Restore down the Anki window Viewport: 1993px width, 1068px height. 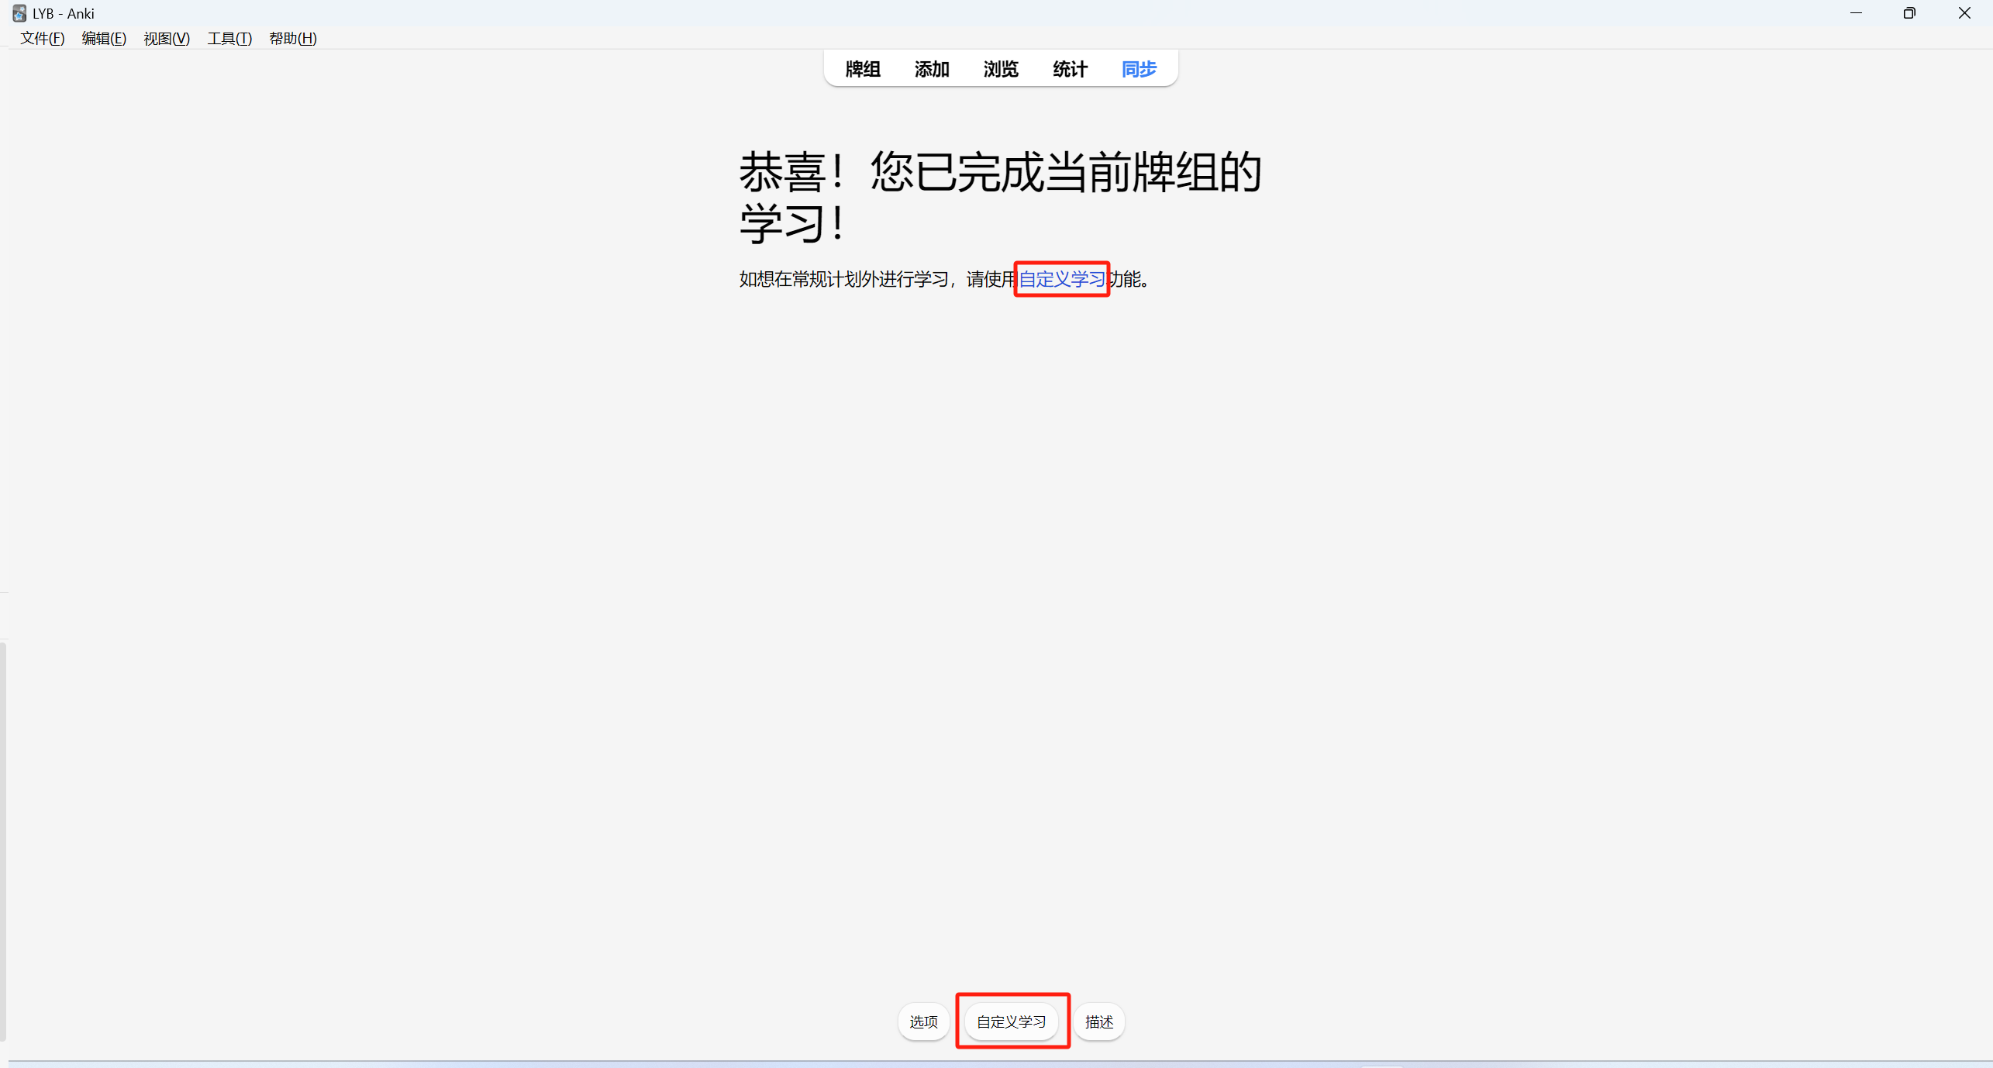[x=1909, y=13]
